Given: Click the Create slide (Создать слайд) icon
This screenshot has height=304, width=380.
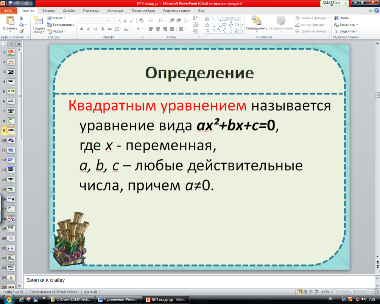Looking at the screenshot, I should [39, 20].
